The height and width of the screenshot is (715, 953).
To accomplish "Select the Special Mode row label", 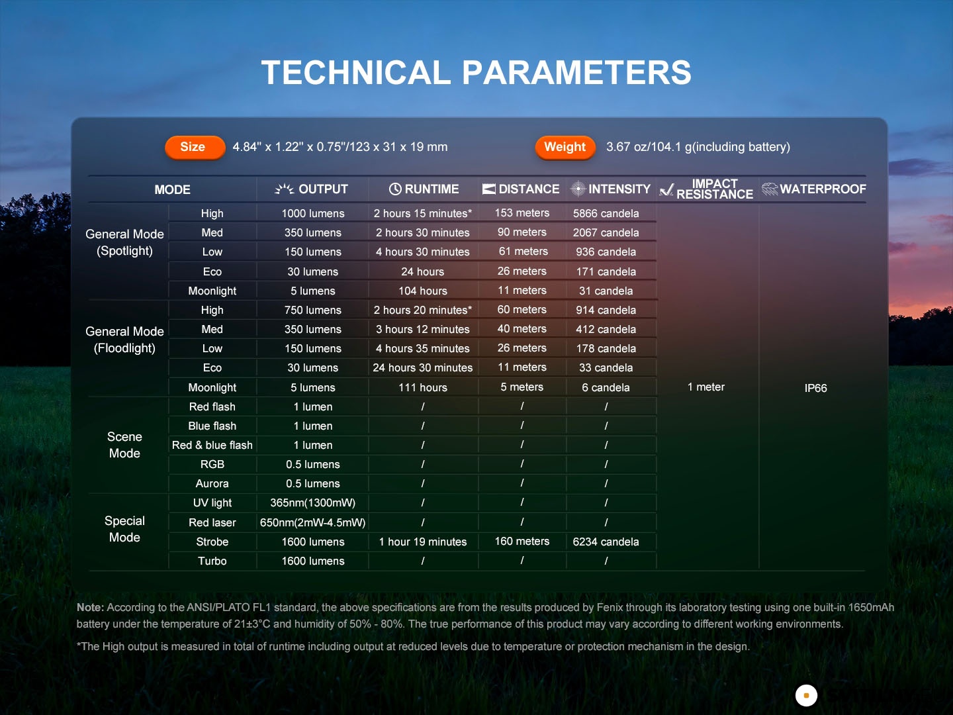I will click(124, 529).
